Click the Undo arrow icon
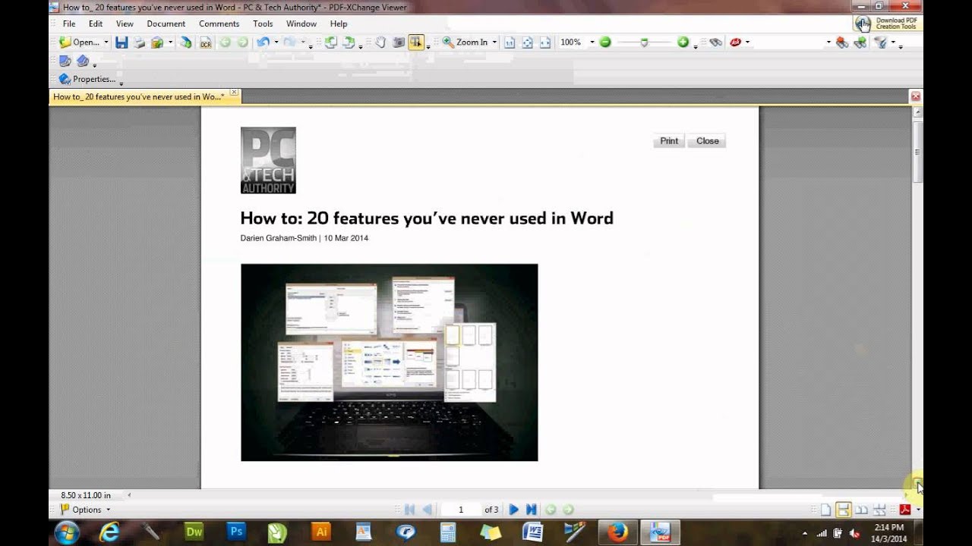The width and height of the screenshot is (972, 546). 263,42
